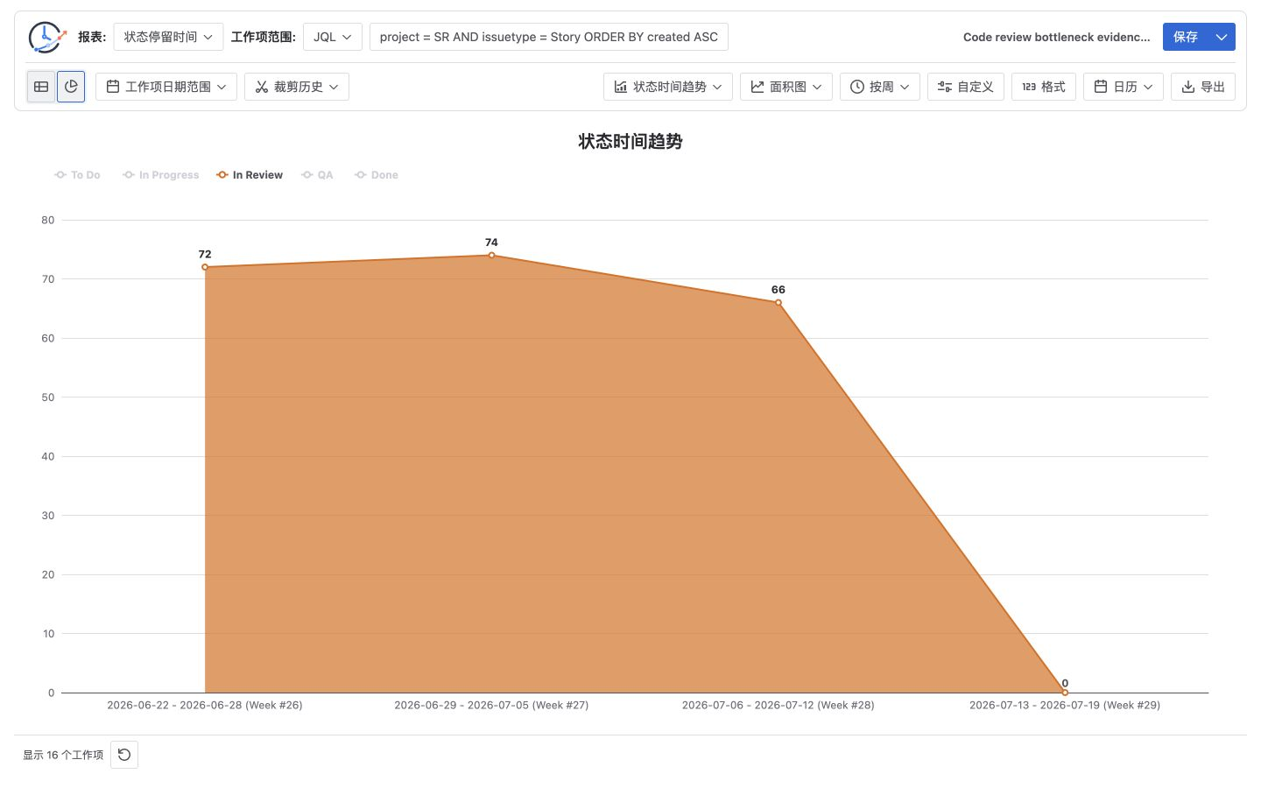Open the 日历 dropdown
The height and width of the screenshot is (788, 1261).
[x=1124, y=87]
